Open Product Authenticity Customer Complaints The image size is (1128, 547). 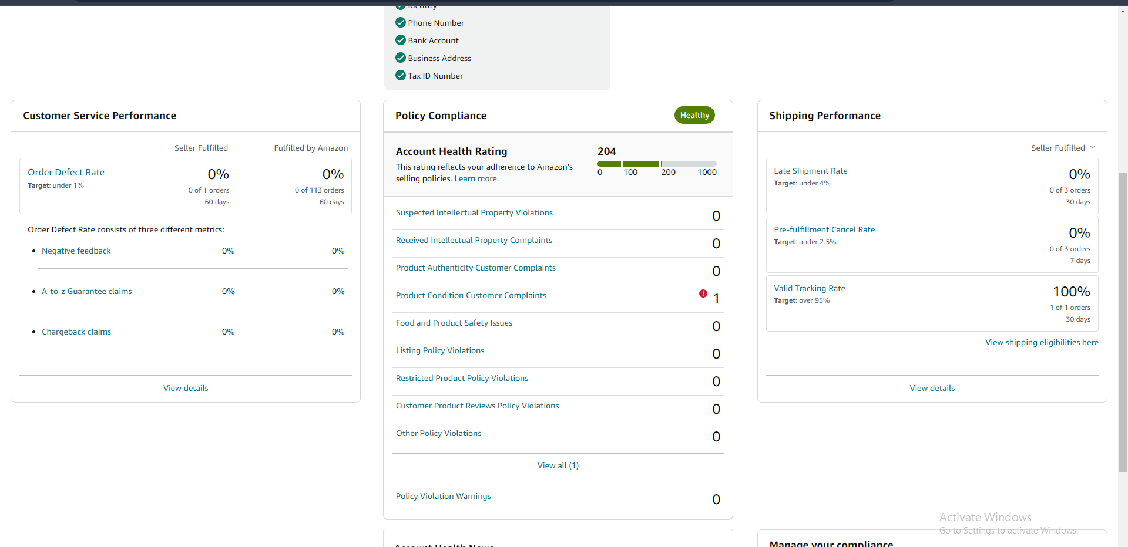point(475,268)
